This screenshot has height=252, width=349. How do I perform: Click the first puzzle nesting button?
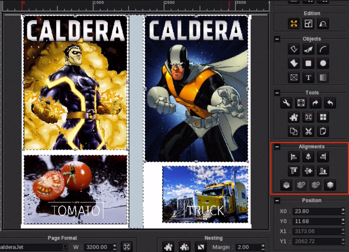point(168,247)
